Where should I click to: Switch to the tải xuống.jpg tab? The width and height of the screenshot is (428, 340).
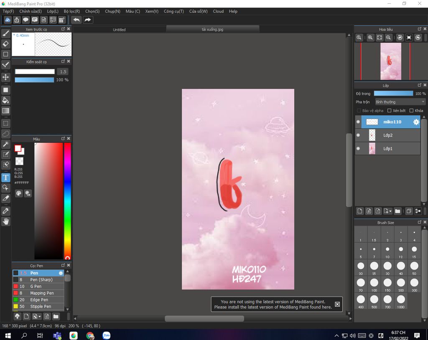[212, 29]
